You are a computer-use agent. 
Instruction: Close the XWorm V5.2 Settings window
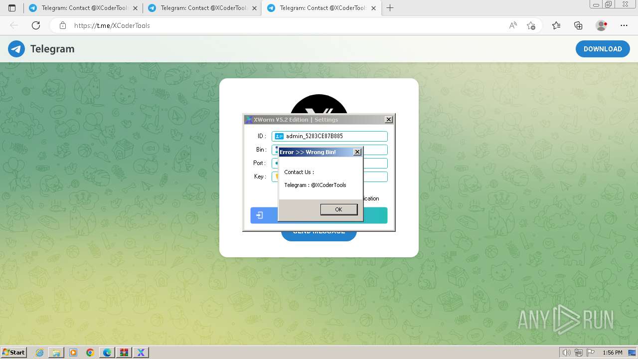[389, 120]
